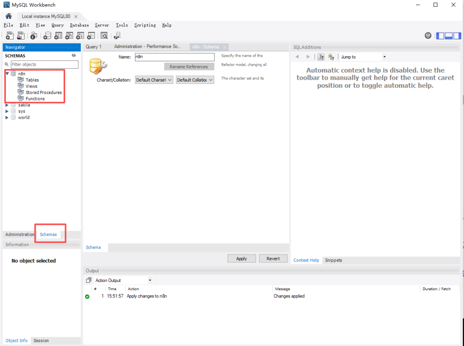Click the schema Name input field
This screenshot has width=464, height=346.
click(174, 57)
